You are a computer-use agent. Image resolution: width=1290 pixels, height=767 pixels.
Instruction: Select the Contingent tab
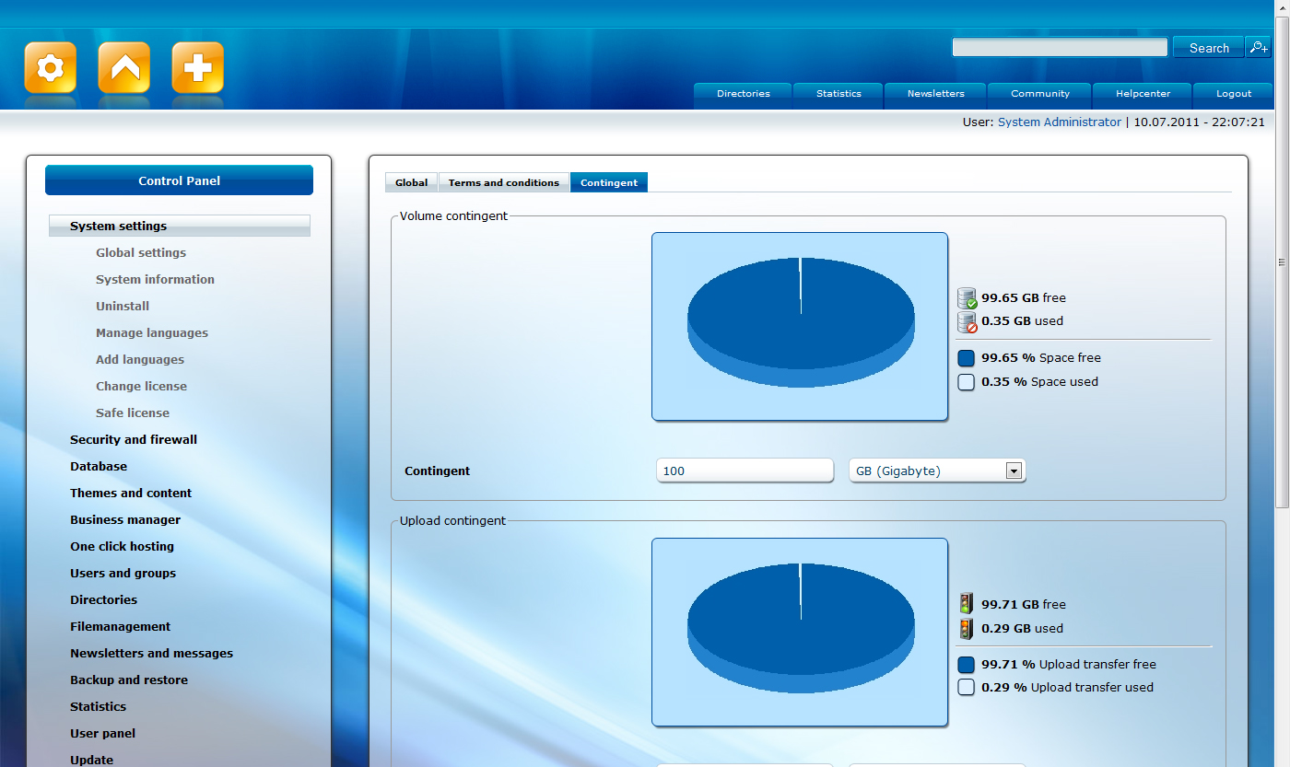(x=609, y=182)
